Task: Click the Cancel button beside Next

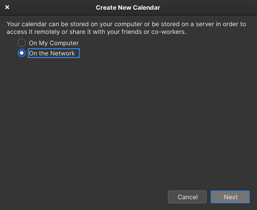Action: 187,197
